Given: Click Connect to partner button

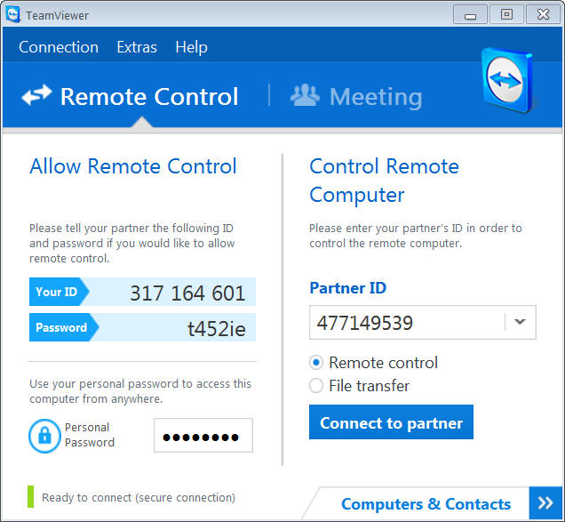Looking at the screenshot, I should (x=391, y=422).
